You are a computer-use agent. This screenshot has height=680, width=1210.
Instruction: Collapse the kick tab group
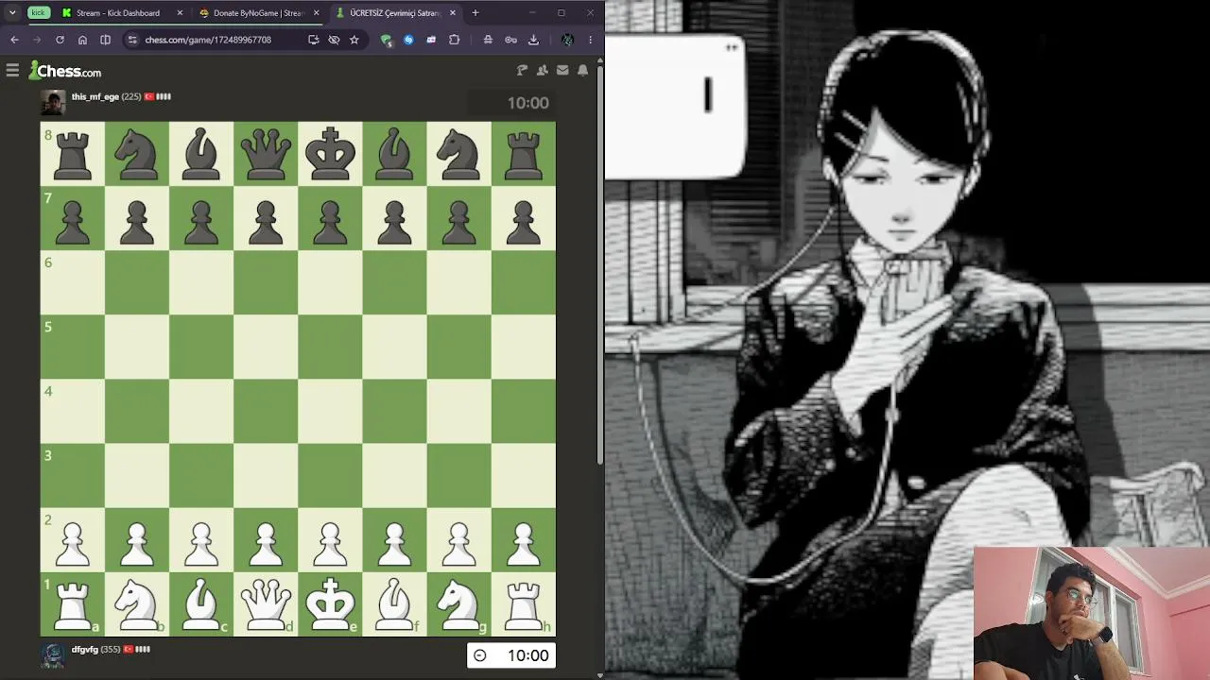pos(38,13)
